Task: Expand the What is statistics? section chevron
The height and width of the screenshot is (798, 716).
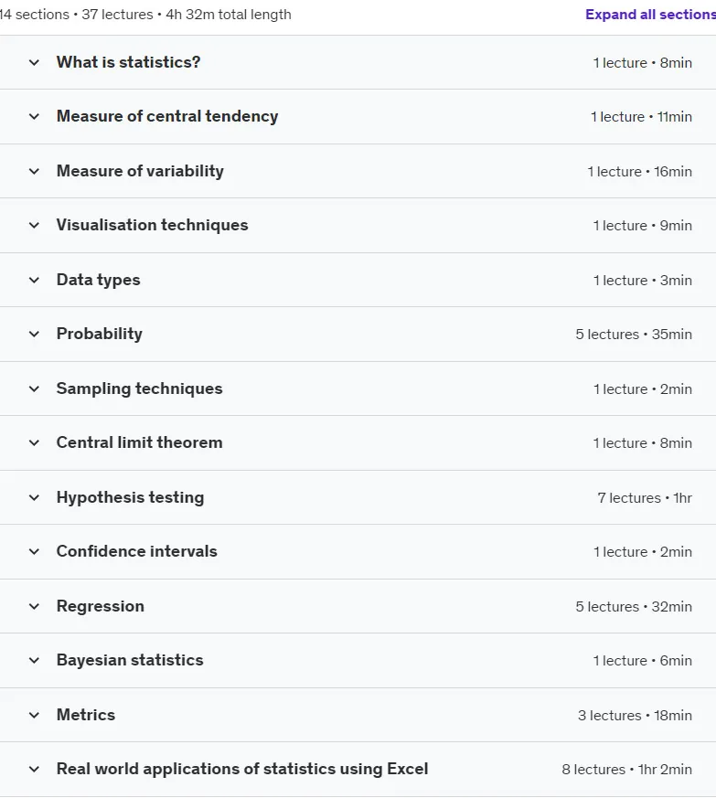Action: pyautogui.click(x=34, y=62)
